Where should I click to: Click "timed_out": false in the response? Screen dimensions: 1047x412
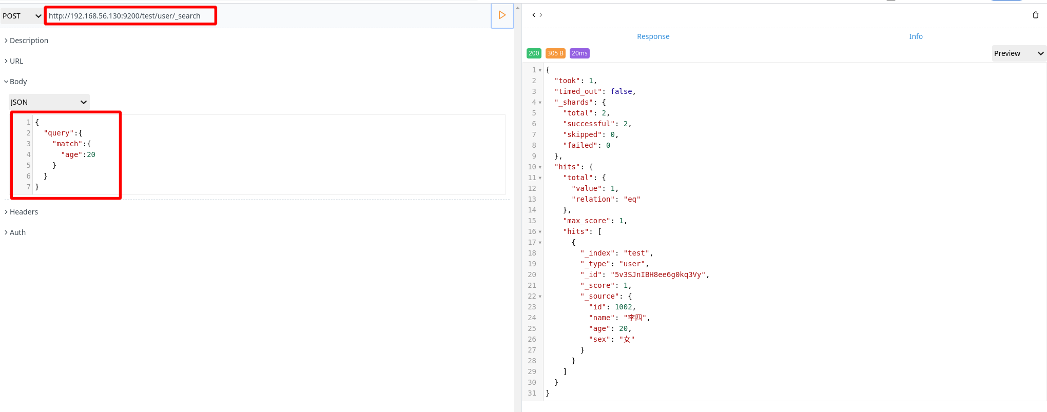pos(595,91)
